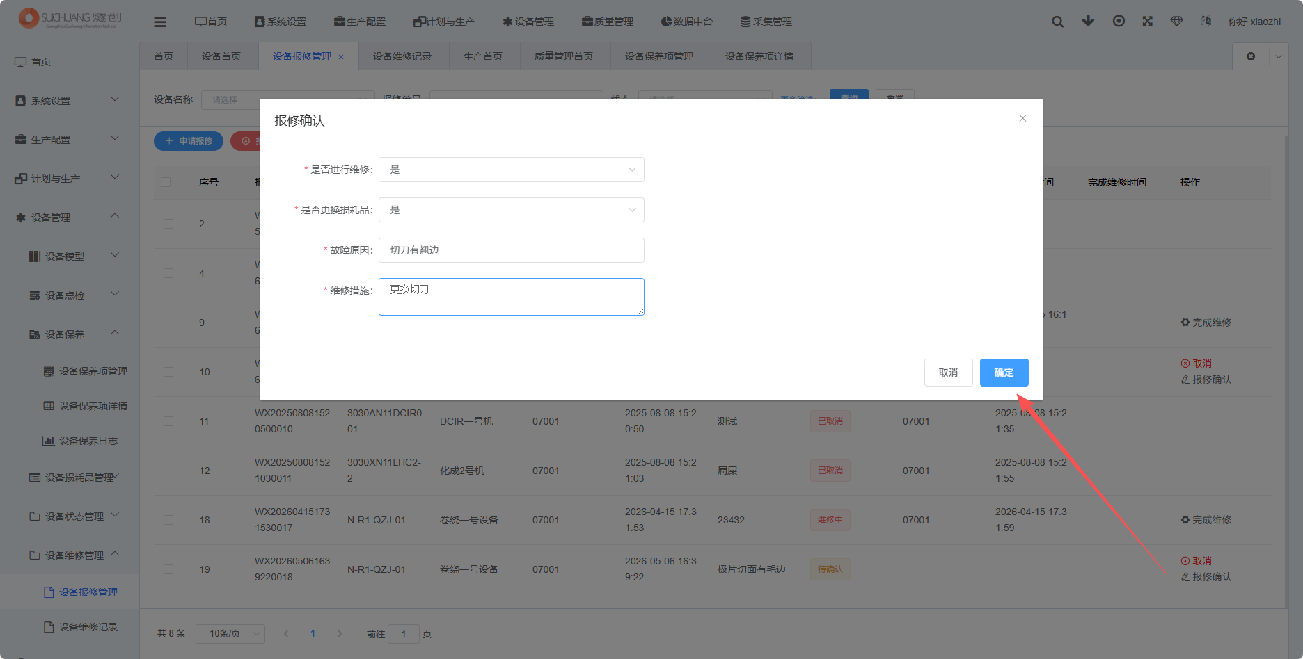Check the checkbox for row 4

pos(168,273)
